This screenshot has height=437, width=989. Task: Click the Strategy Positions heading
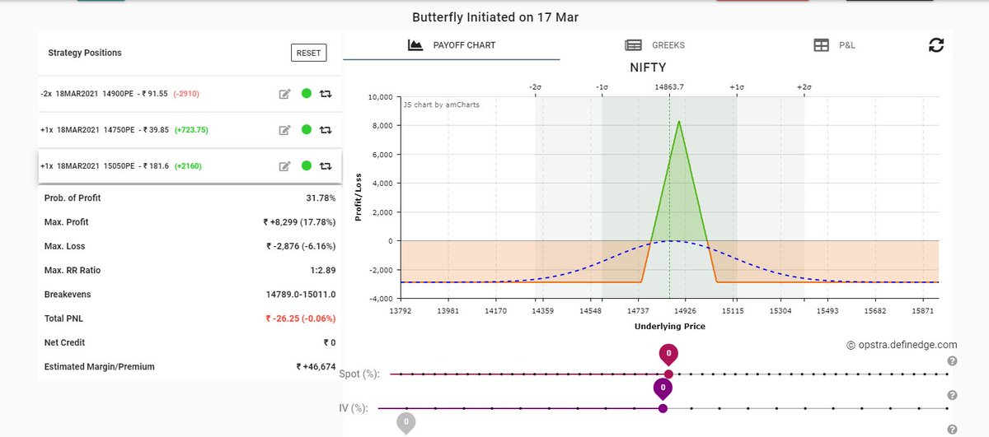[85, 53]
